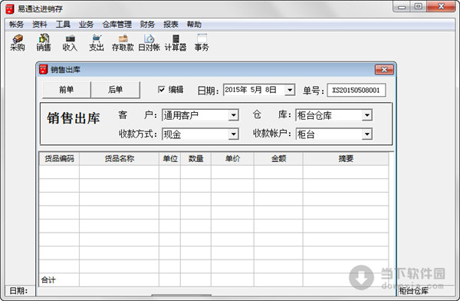Expand the 客户 customer dropdown
This screenshot has width=460, height=301.
[x=233, y=115]
